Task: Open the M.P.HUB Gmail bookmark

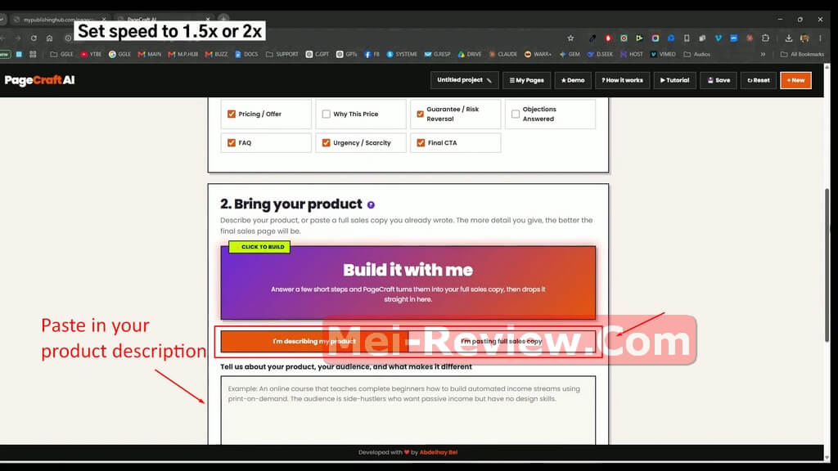Action: [x=182, y=54]
